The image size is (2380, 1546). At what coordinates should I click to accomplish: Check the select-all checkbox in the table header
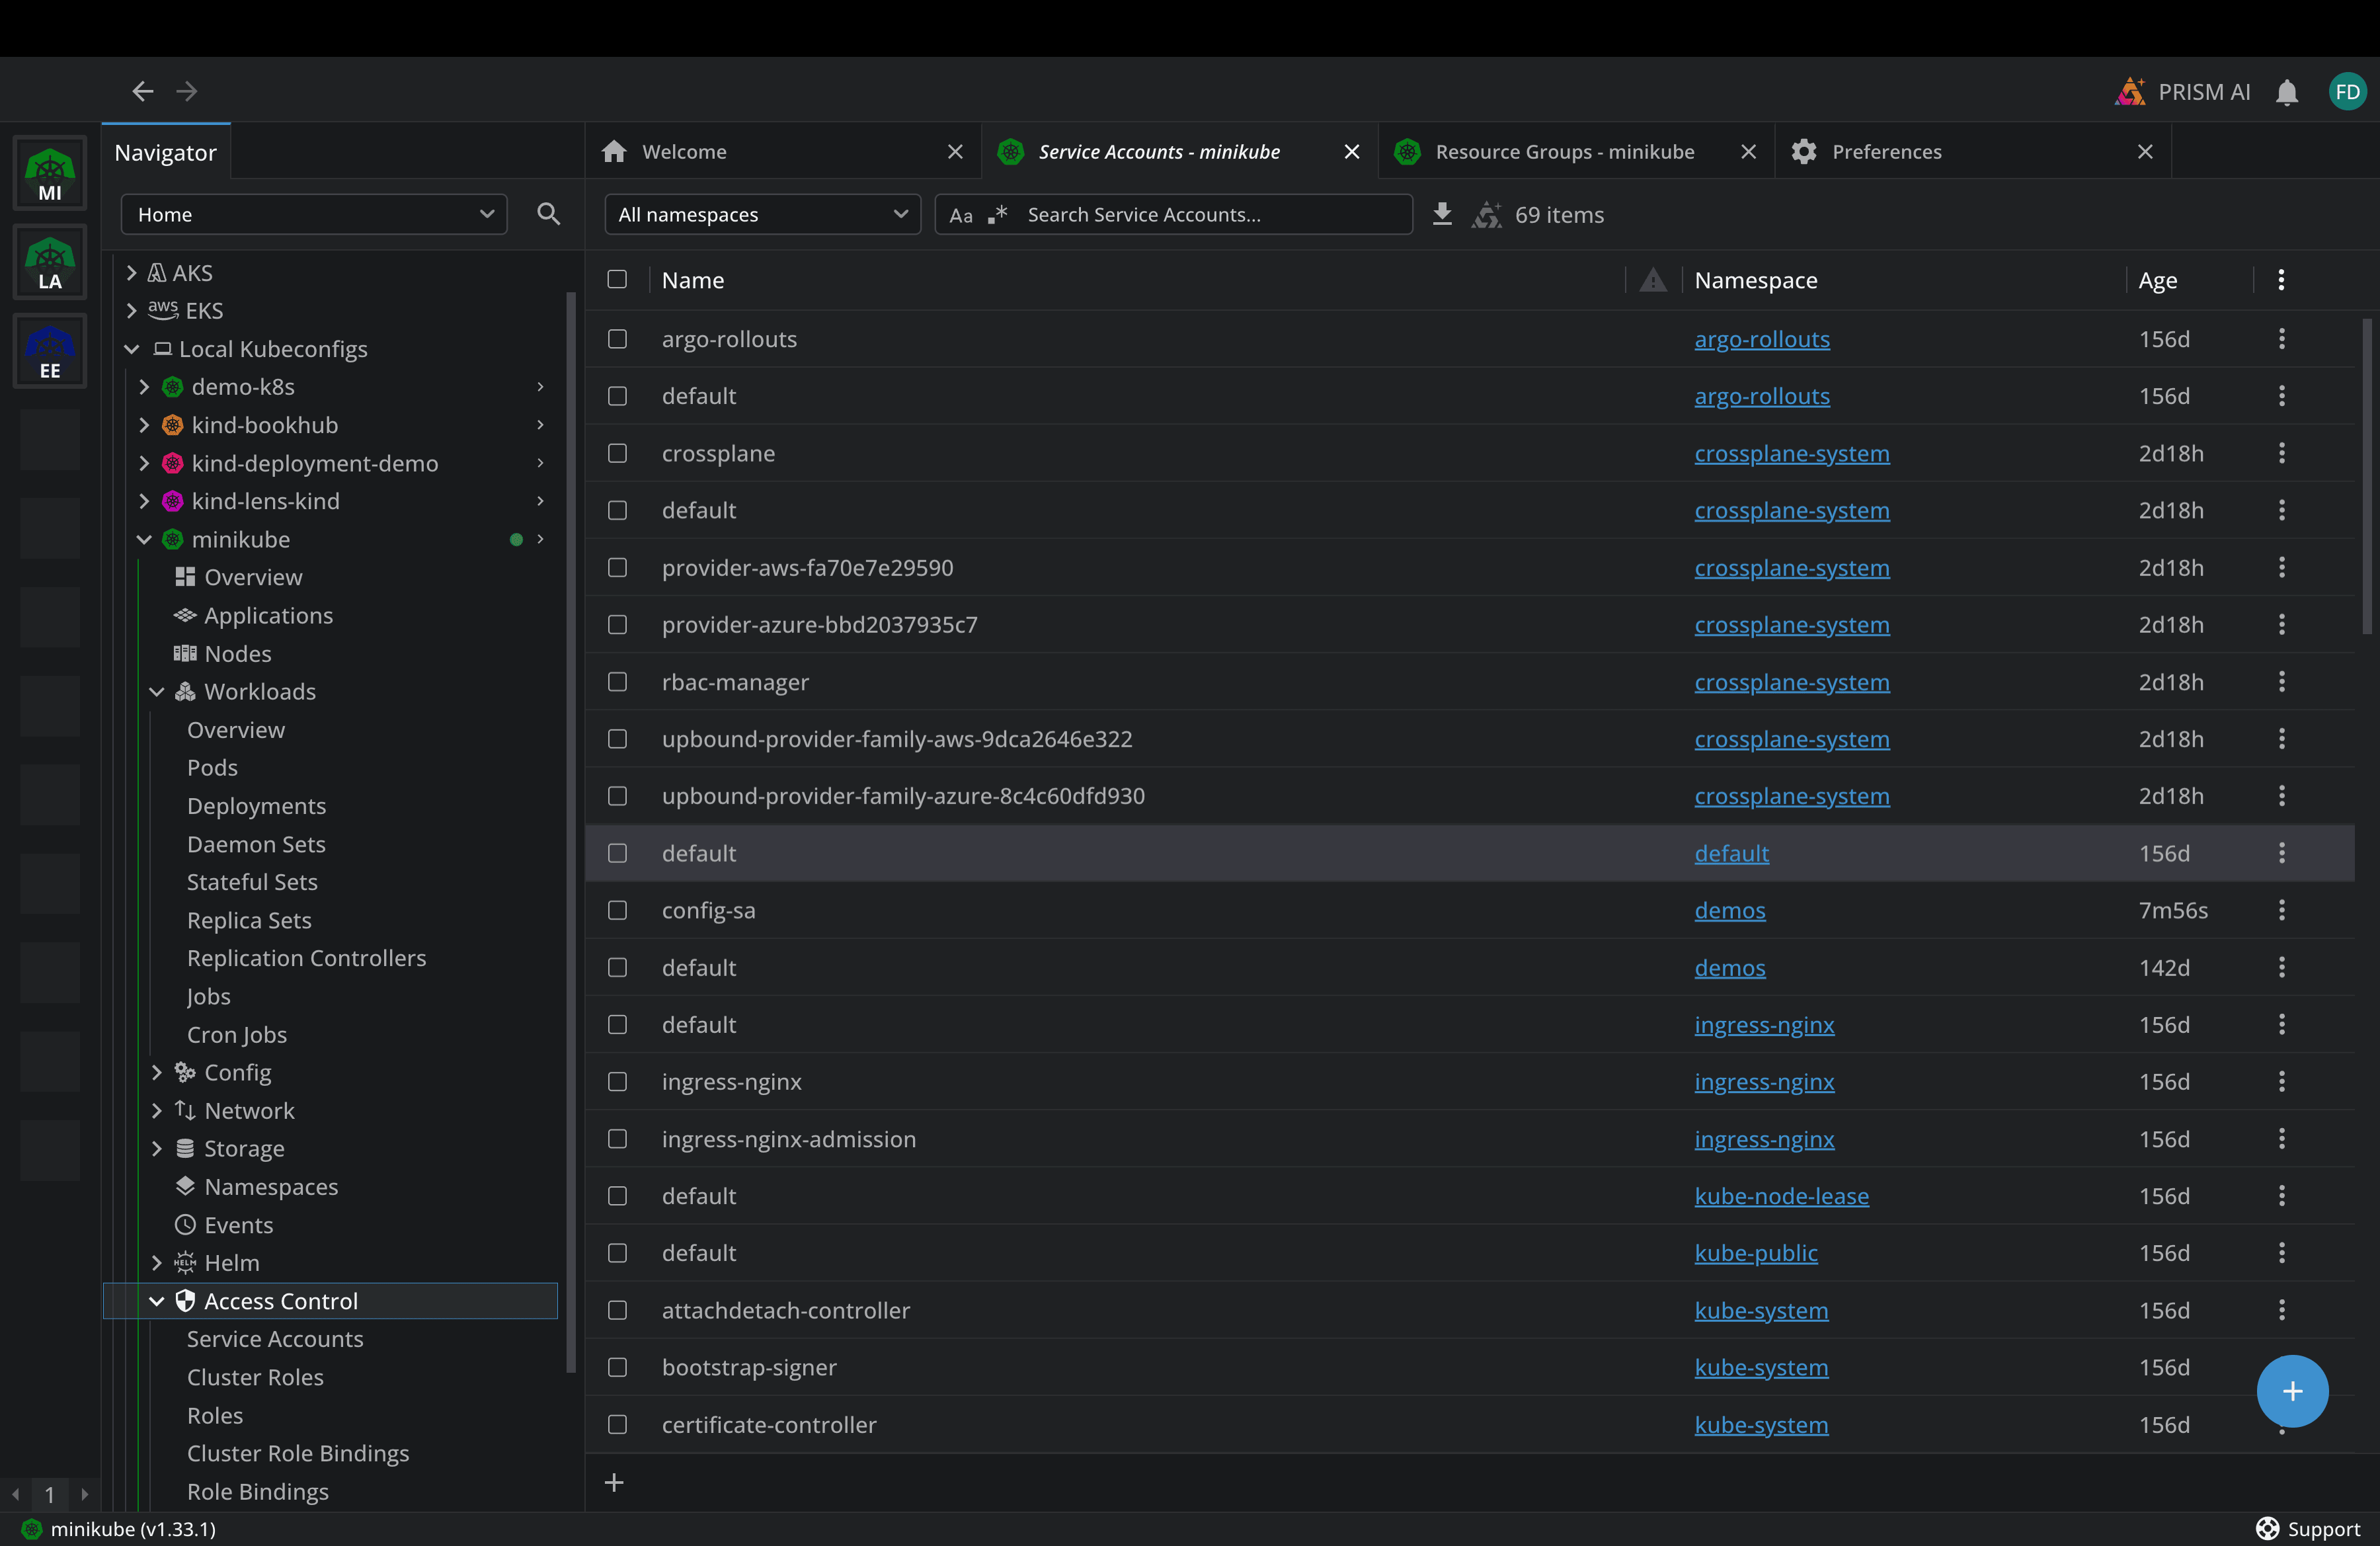pyautogui.click(x=617, y=280)
